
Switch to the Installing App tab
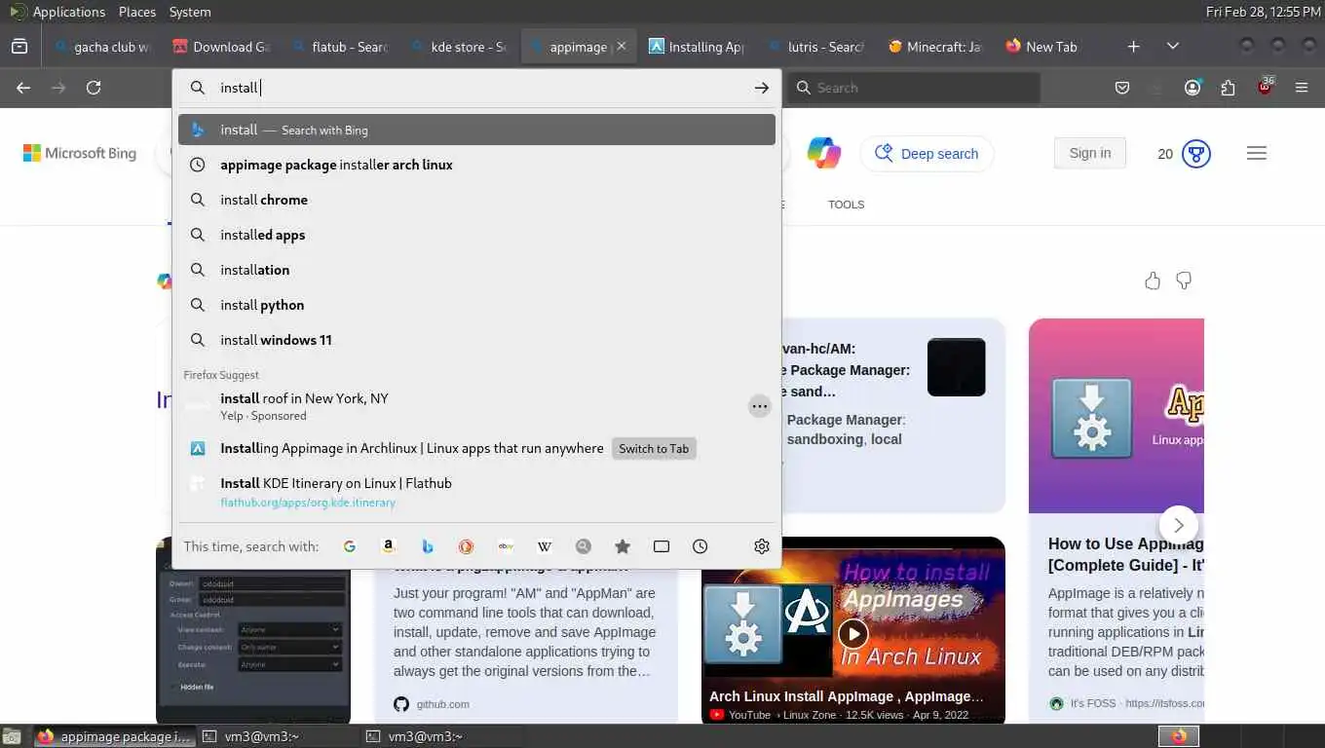(697, 46)
